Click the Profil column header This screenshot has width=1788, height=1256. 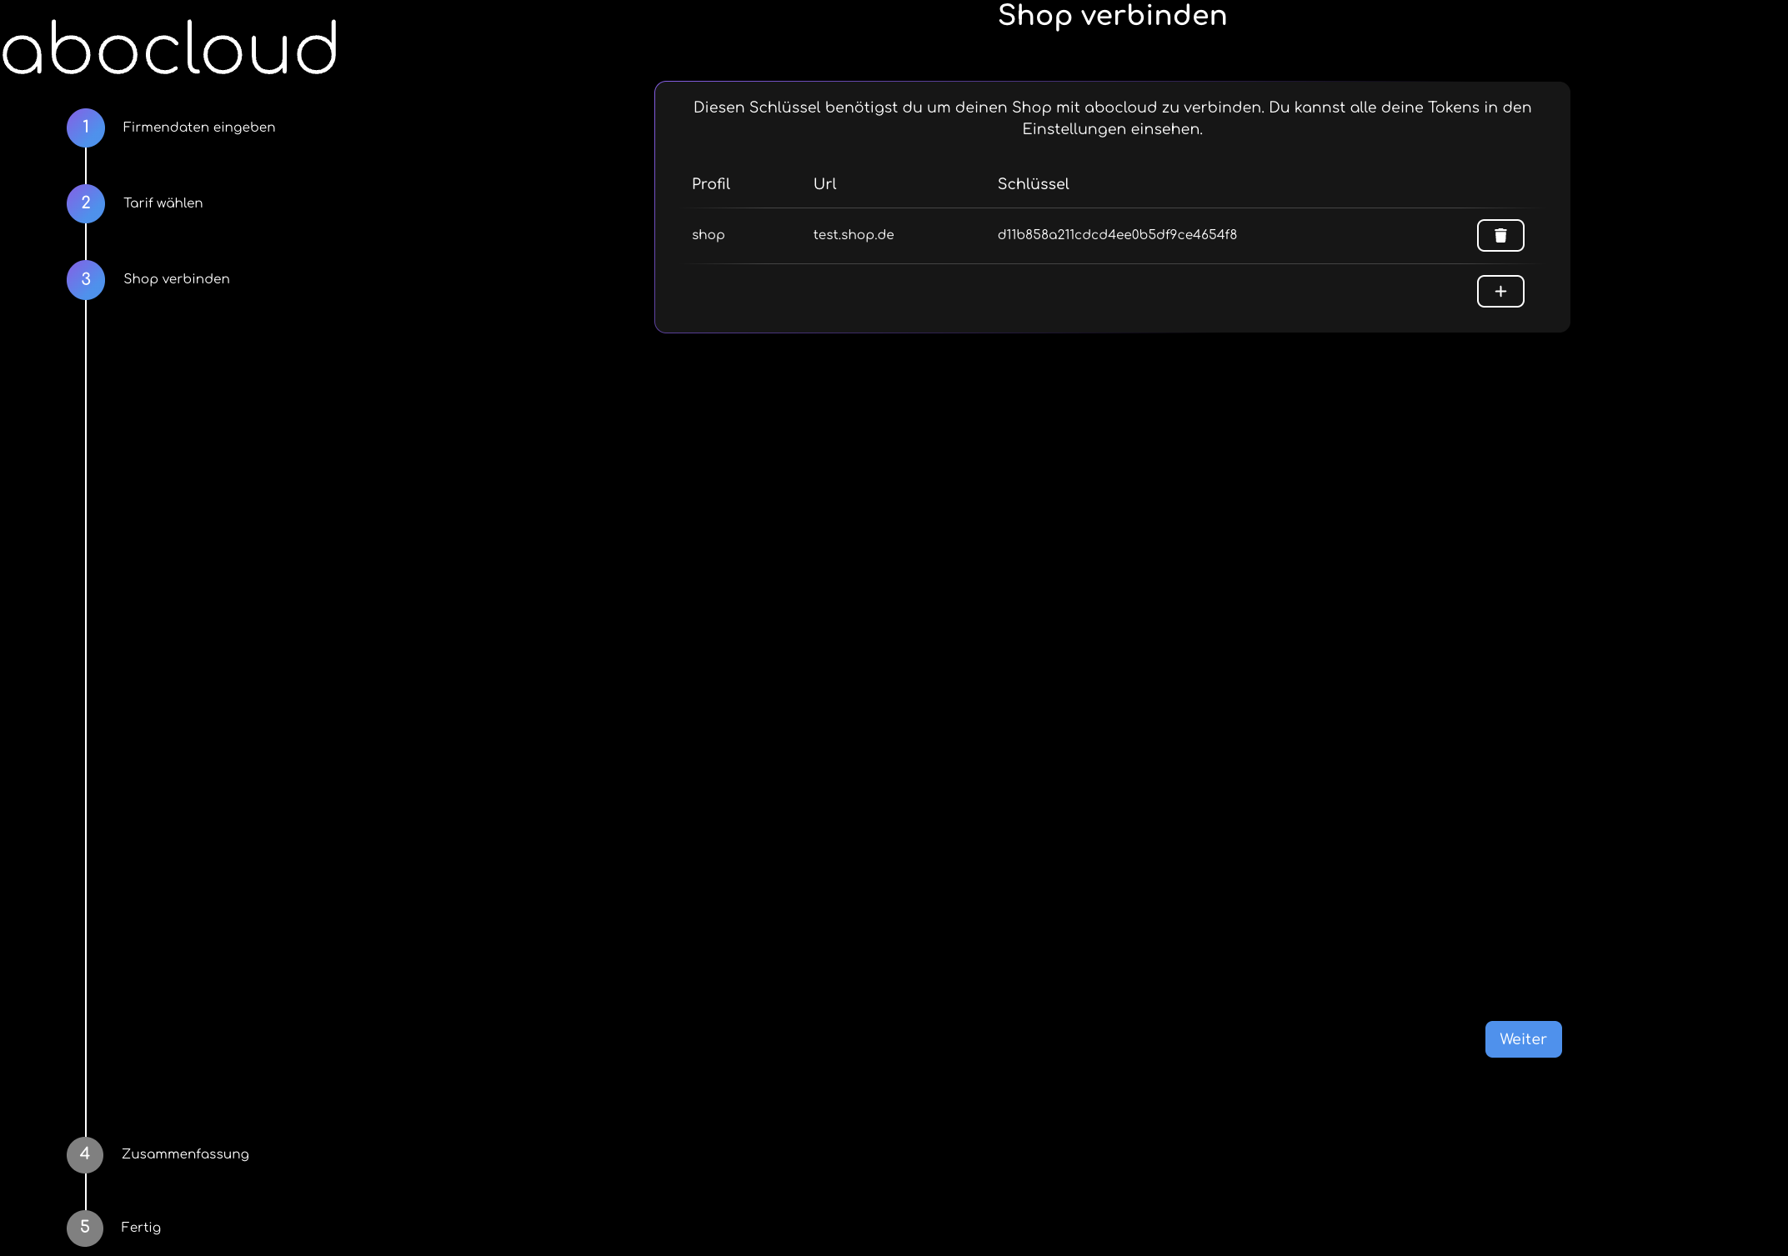pos(710,183)
